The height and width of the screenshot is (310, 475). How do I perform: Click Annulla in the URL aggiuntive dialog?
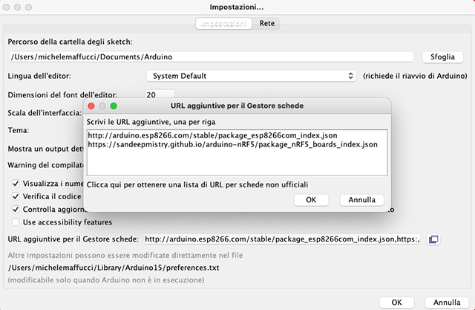point(361,200)
